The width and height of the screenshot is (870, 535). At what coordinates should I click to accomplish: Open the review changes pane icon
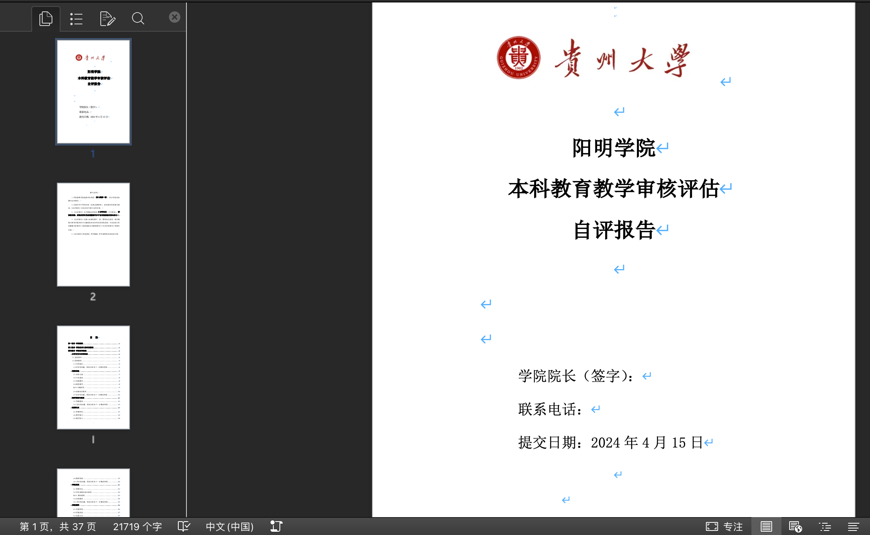107,19
